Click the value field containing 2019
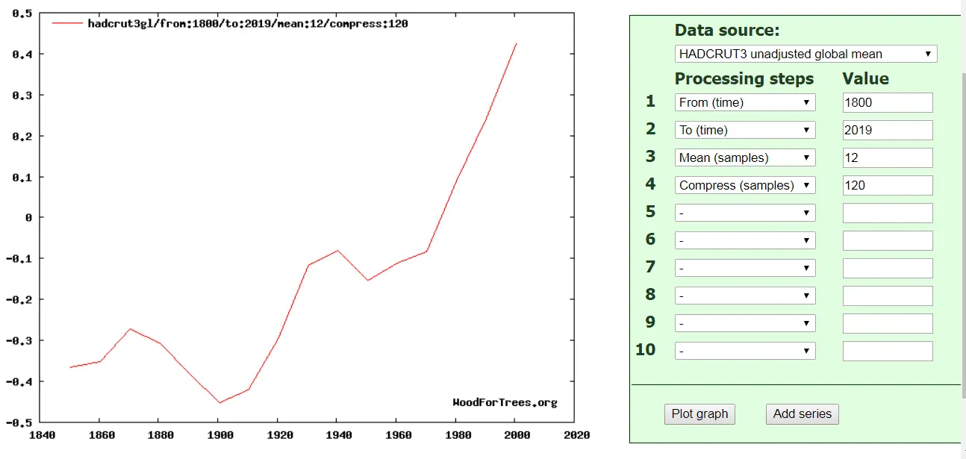 pyautogui.click(x=887, y=130)
